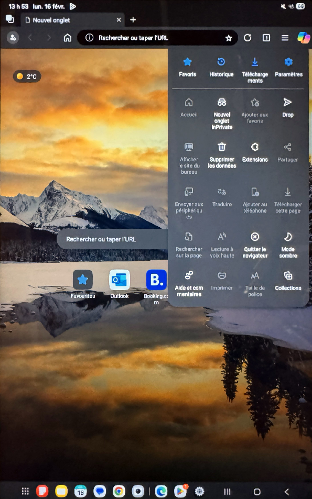Open Historique in the menu
The width and height of the screenshot is (312, 499).
pyautogui.click(x=221, y=67)
